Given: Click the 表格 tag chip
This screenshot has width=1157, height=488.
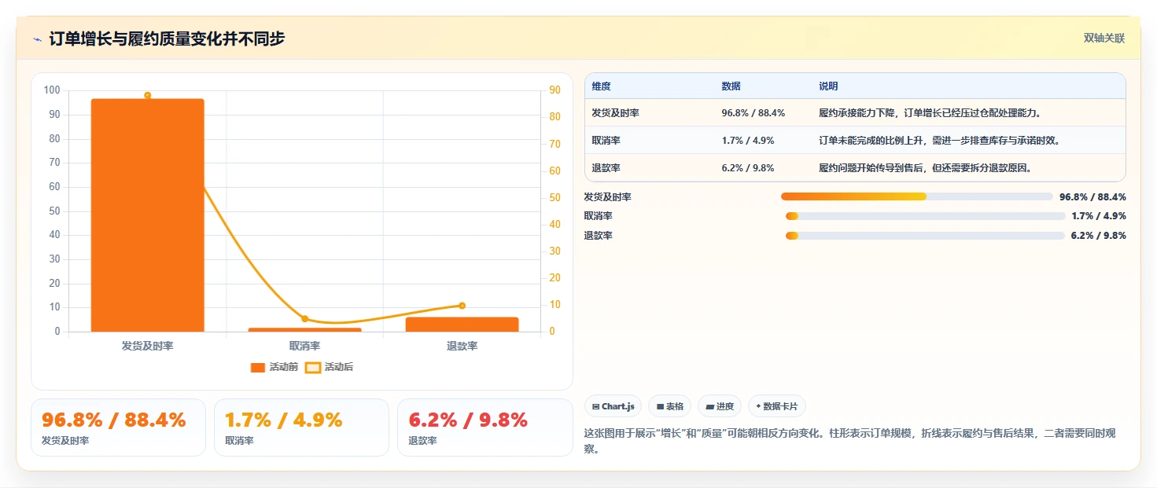Looking at the screenshot, I should (669, 406).
